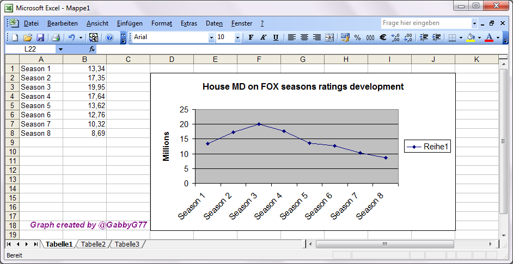Image resolution: width=513 pixels, height=264 pixels.
Task: Open the ? help menu
Action: [x=262, y=23]
